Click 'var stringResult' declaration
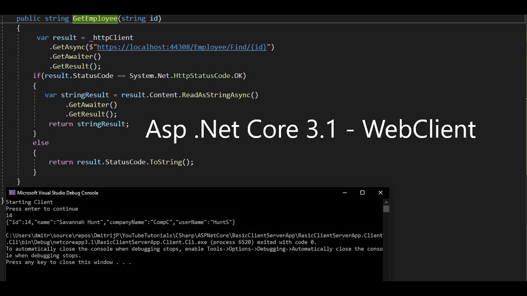Screen dimensions: 527x296 pyautogui.click(x=77, y=95)
